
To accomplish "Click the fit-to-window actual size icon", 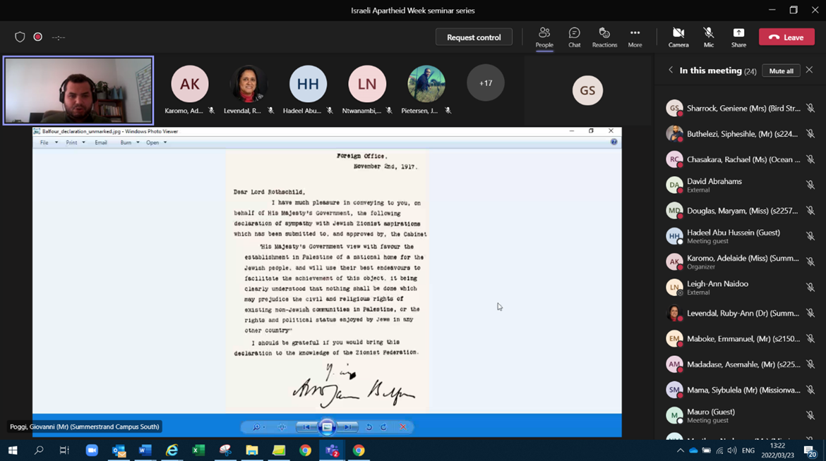I will [282, 426].
